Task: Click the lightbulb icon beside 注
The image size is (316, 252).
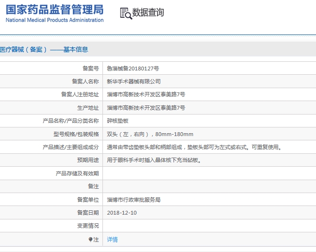Action: [x=90, y=239]
